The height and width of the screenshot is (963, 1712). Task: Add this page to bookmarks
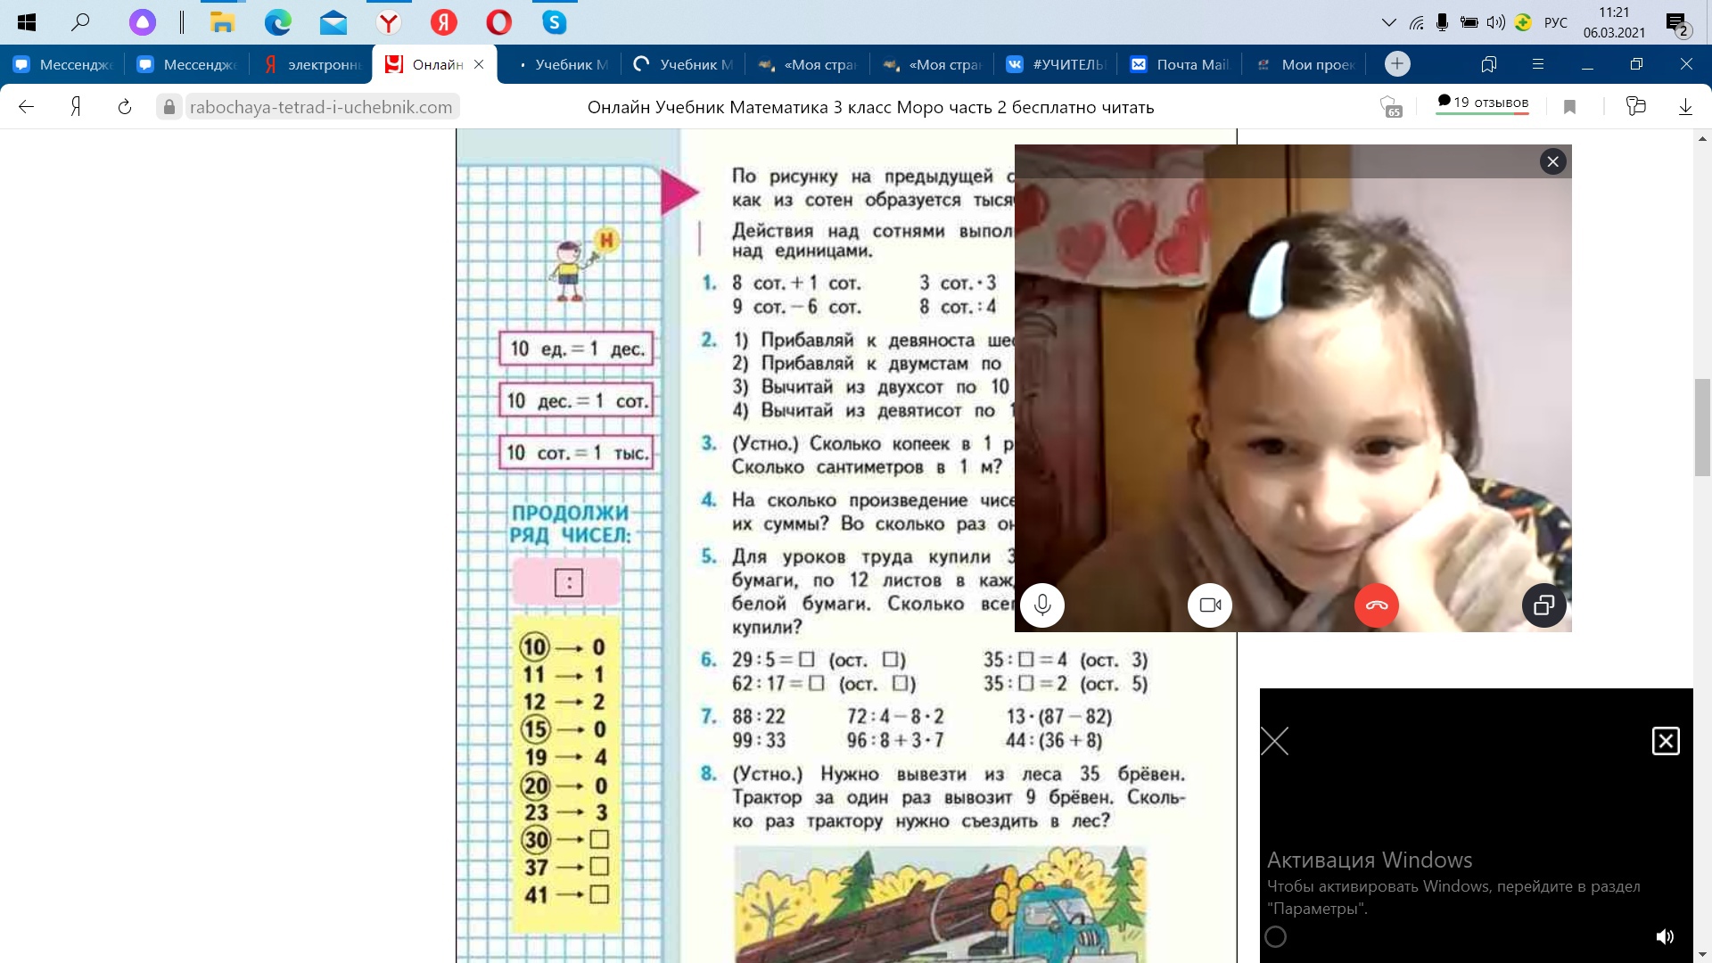(x=1570, y=107)
